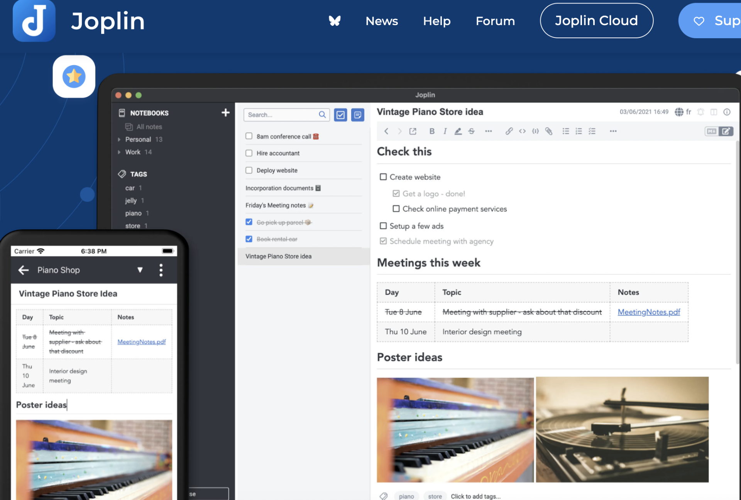Open the Forum menu item
Image resolution: width=741 pixels, height=500 pixels.
[x=495, y=21]
